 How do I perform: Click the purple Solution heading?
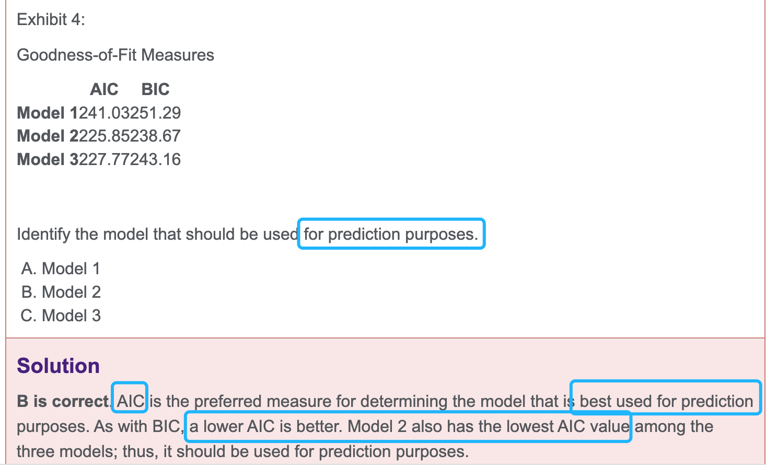point(58,366)
